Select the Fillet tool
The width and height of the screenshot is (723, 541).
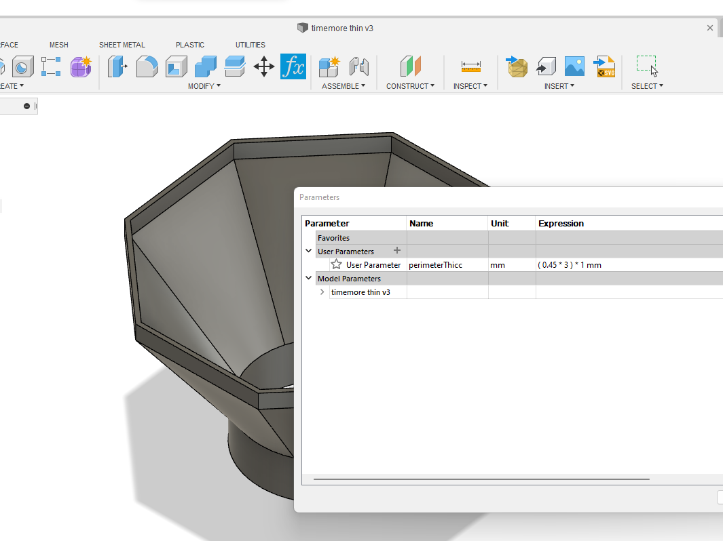147,66
